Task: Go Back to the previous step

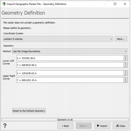Action: 65,126
